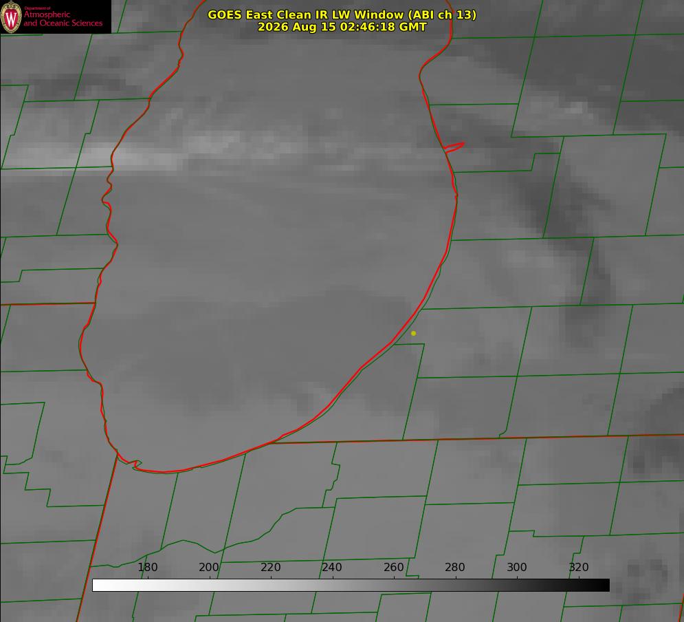Image resolution: width=684 pixels, height=622 pixels.
Task: Click the '02:46:18 GMT' time text
Action: 384,27
